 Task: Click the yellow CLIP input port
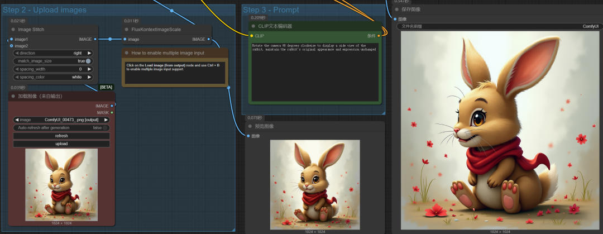(251, 36)
